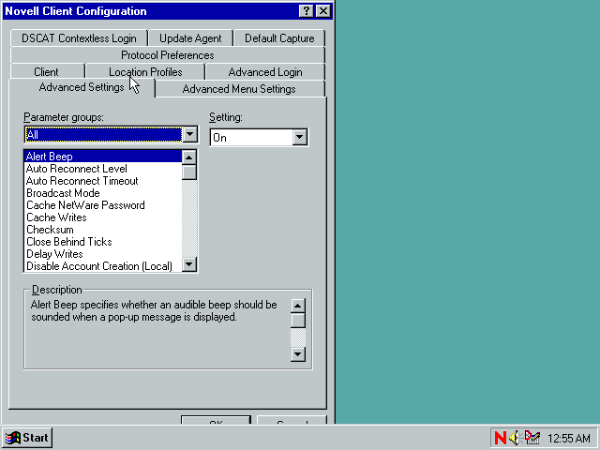Click the Alert Beep description text
600x450 pixels.
tap(154, 310)
